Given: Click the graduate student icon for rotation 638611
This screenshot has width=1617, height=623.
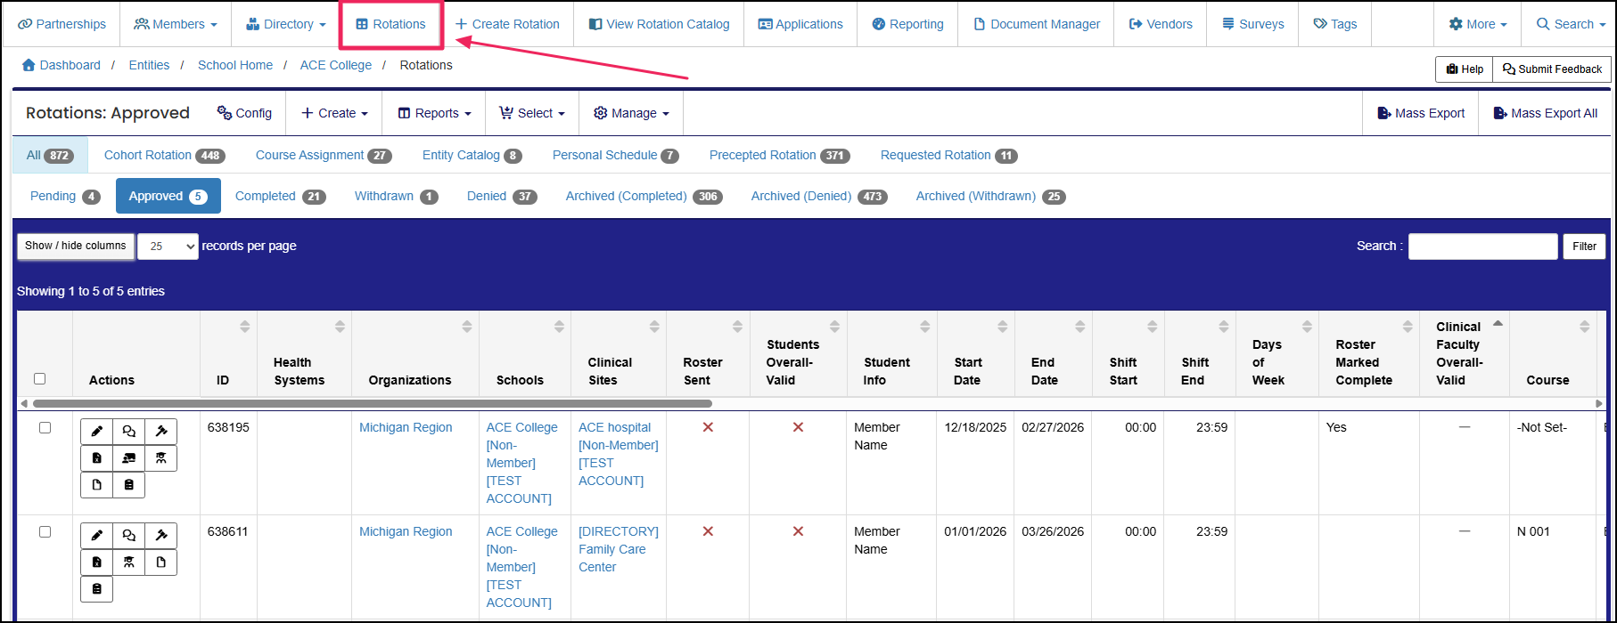Looking at the screenshot, I should point(128,562).
